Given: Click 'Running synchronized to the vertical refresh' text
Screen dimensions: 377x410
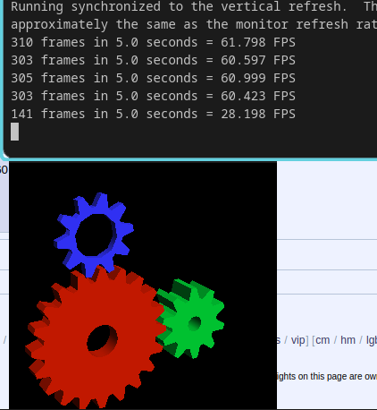Looking at the screenshot, I should pyautogui.click(x=179, y=6).
